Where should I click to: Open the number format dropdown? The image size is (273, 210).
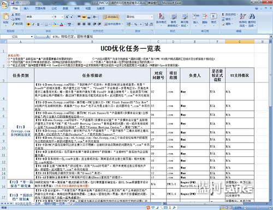tap(152, 17)
